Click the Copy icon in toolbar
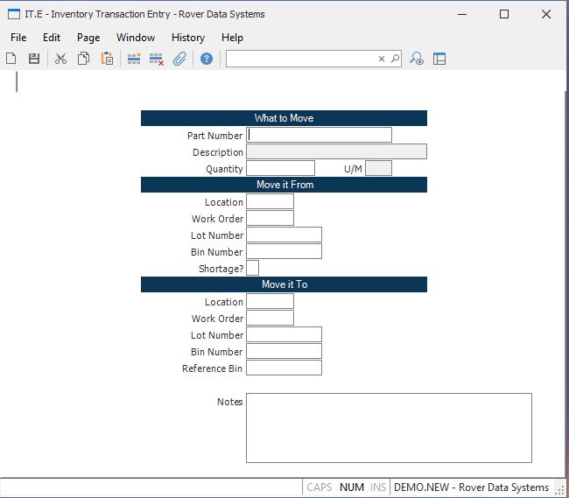Viewport: 569px width, 498px height. tap(84, 59)
